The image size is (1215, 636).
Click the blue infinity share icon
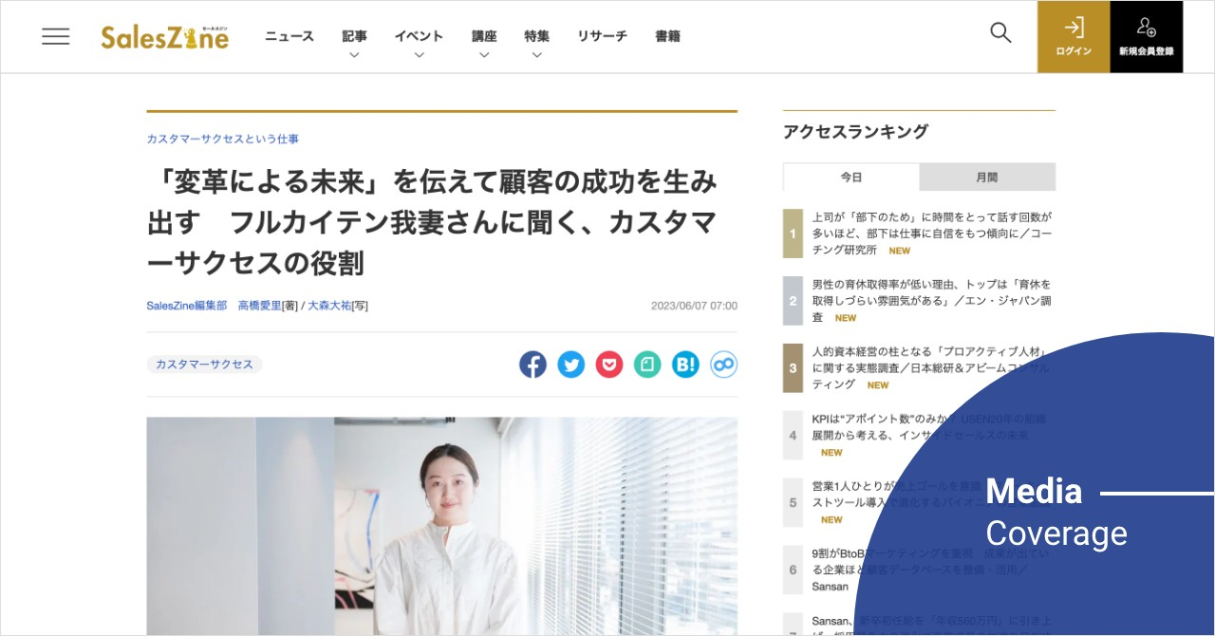pos(723,365)
